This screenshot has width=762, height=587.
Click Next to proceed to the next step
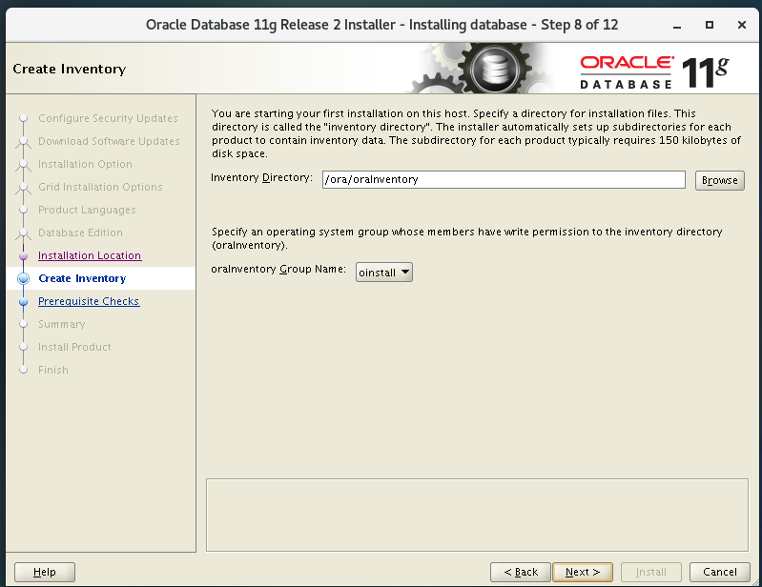point(582,572)
